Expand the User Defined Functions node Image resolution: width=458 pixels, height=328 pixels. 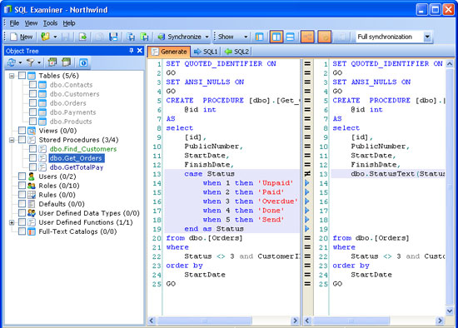click(x=12, y=222)
